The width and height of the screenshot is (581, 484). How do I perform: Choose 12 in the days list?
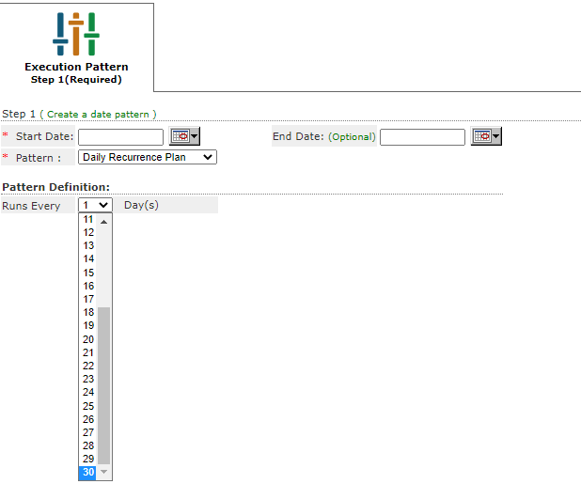click(x=88, y=232)
